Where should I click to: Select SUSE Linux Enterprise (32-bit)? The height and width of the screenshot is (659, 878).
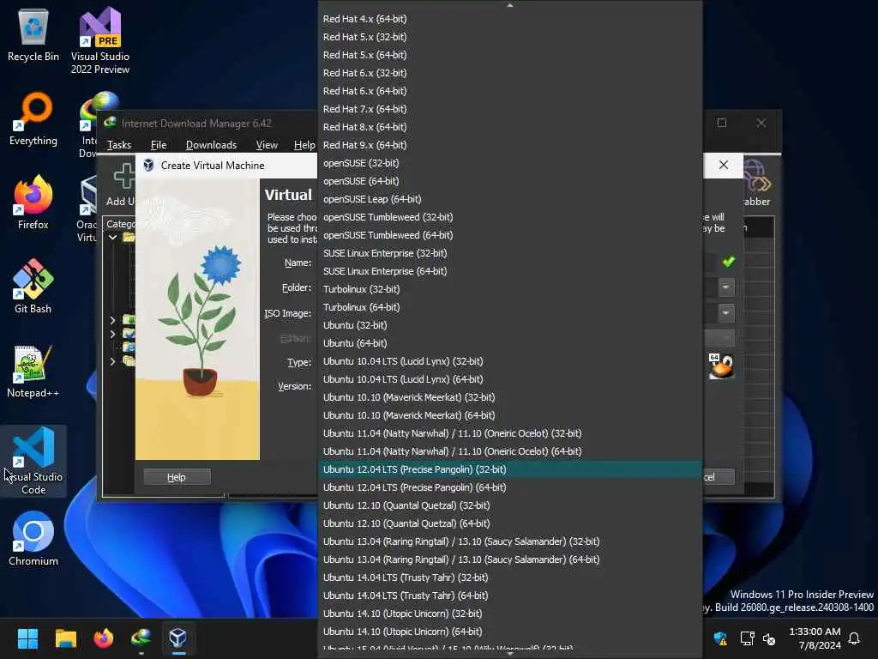coord(509,253)
